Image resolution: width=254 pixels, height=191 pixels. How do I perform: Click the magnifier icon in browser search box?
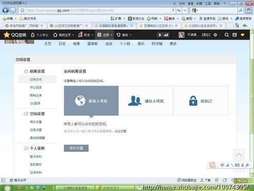pos(241,10)
